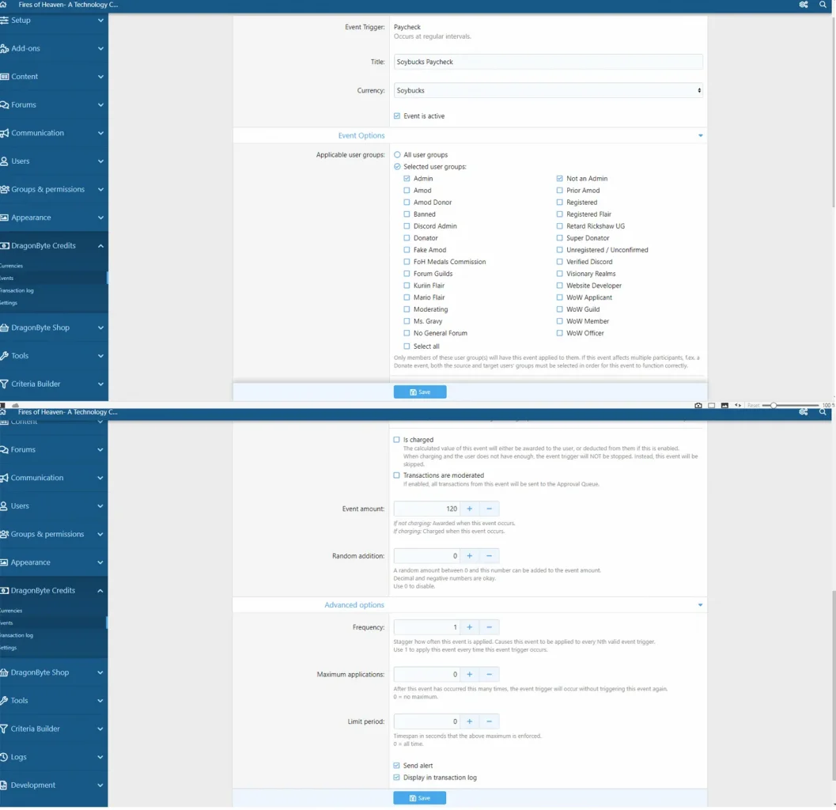Screen dimensions: 836x810
Task: Increase Event amount with plus button
Action: 470,509
